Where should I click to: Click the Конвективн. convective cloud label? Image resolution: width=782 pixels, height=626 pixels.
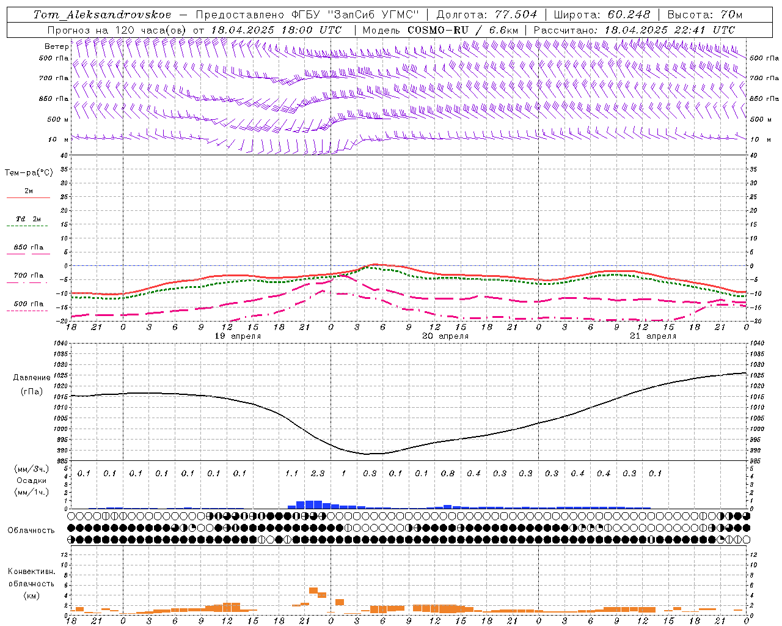click(x=31, y=572)
